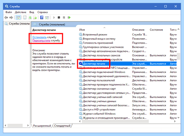Click the Back arrow toolbar icon

[6, 18]
